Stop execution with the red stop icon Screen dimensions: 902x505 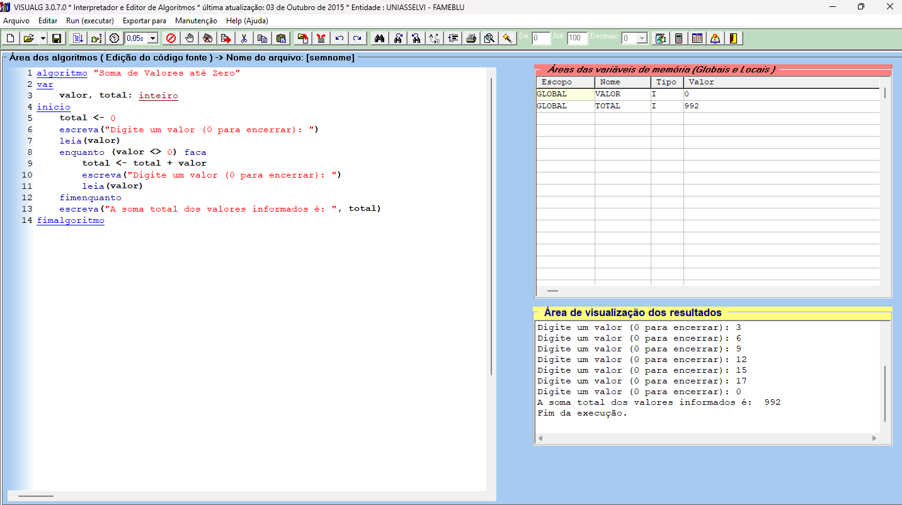point(170,38)
